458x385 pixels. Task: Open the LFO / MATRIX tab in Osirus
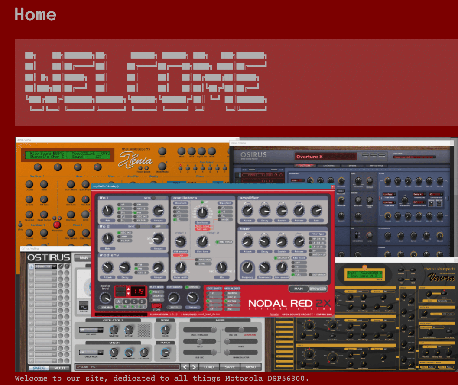pos(329,166)
